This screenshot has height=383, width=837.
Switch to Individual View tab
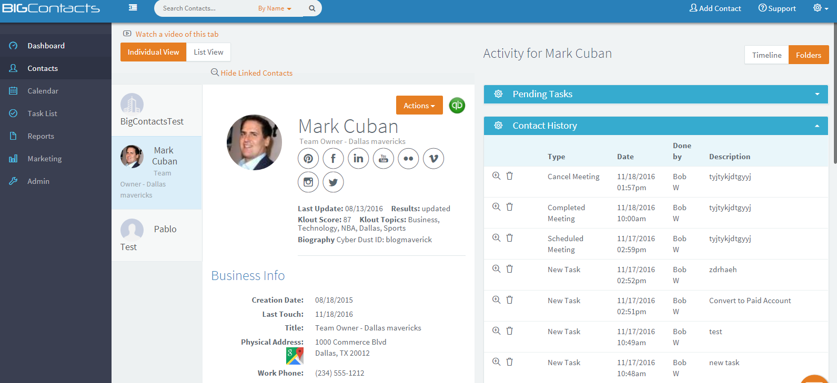point(153,52)
